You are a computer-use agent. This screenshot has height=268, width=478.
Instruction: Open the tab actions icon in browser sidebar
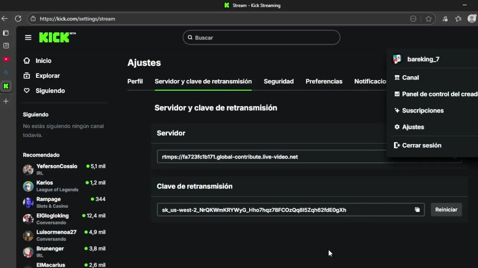tap(6, 33)
